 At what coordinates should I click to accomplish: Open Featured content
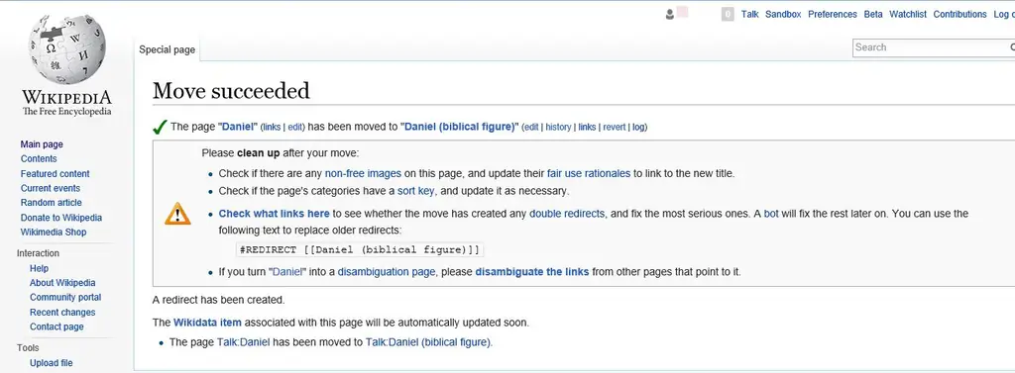point(56,173)
